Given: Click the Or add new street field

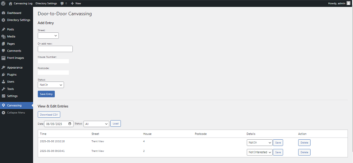Looking at the screenshot, I should 55,49.
